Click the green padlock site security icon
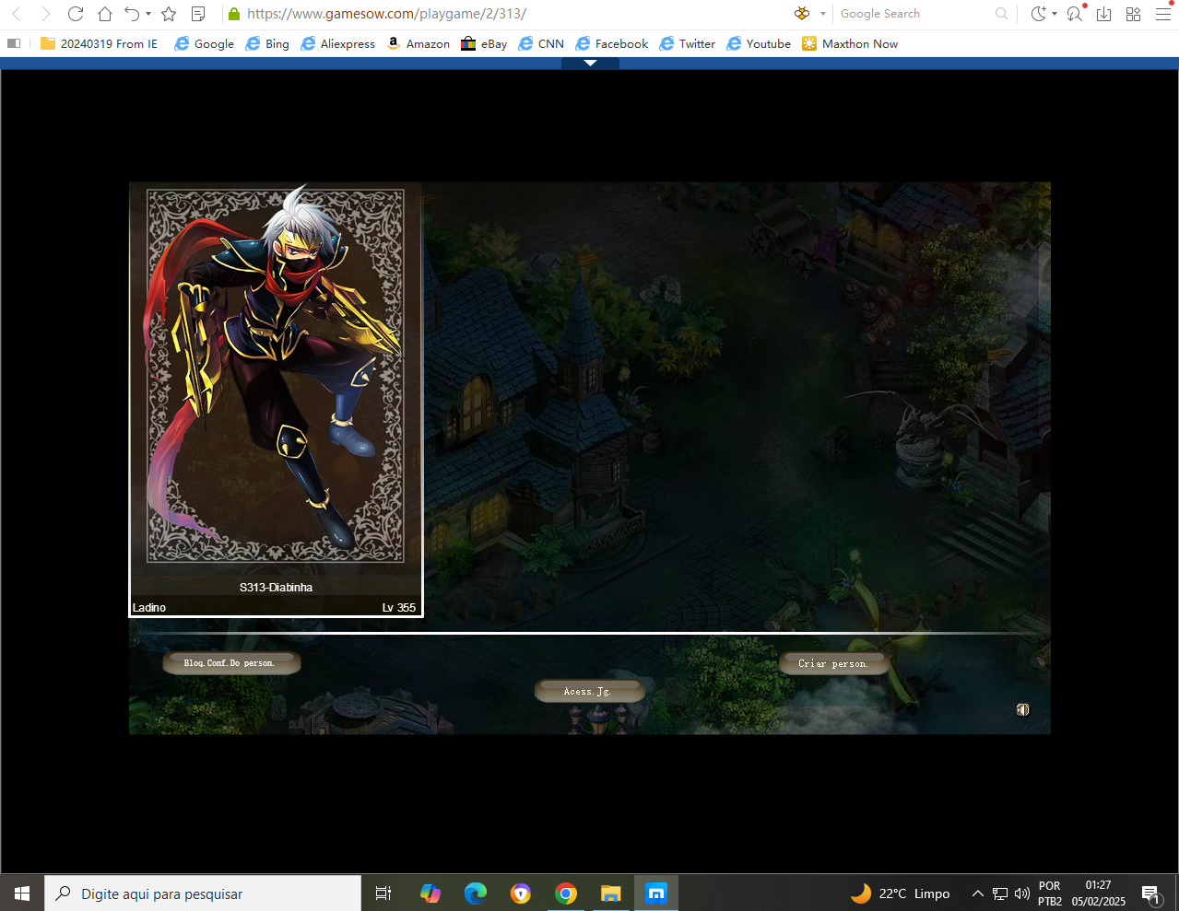This screenshot has height=911, width=1179. point(233,14)
